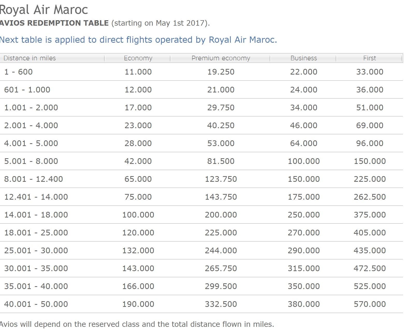Click Economy value 11.000
The image size is (404, 332).
[x=138, y=72]
